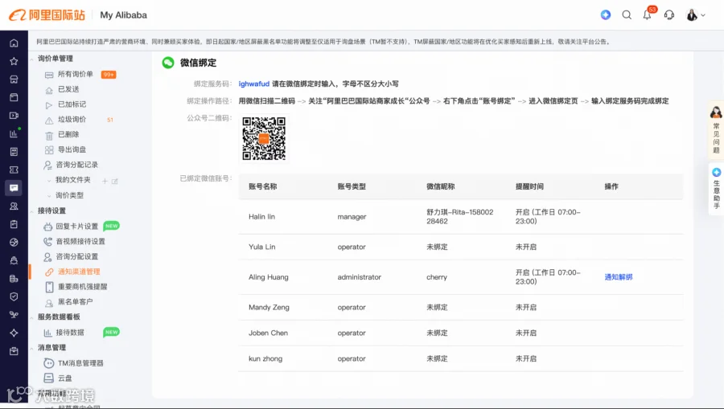Open the notification bell with red badge
Viewport: 724px width, 409px height.
[x=648, y=14]
